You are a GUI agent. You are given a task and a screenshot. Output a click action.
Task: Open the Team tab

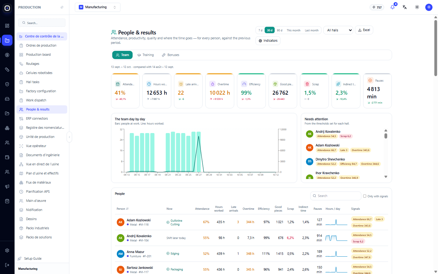pyautogui.click(x=122, y=55)
